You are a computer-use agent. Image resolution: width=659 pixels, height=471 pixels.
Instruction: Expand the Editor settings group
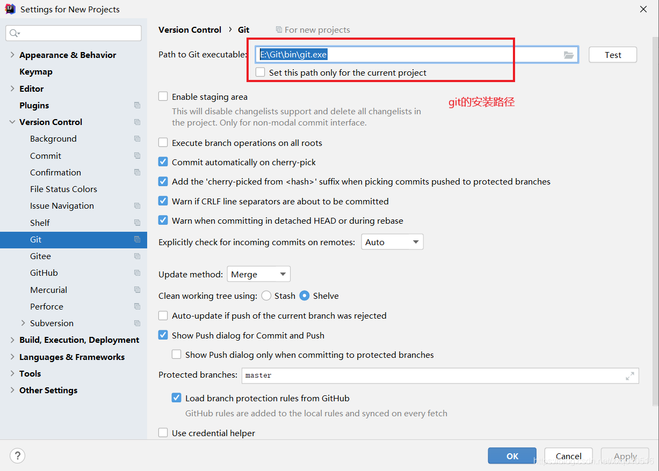click(x=12, y=89)
